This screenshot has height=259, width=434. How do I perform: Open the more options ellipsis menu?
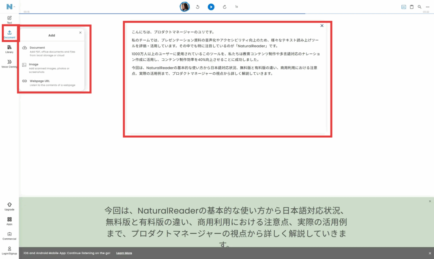tap(428, 7)
